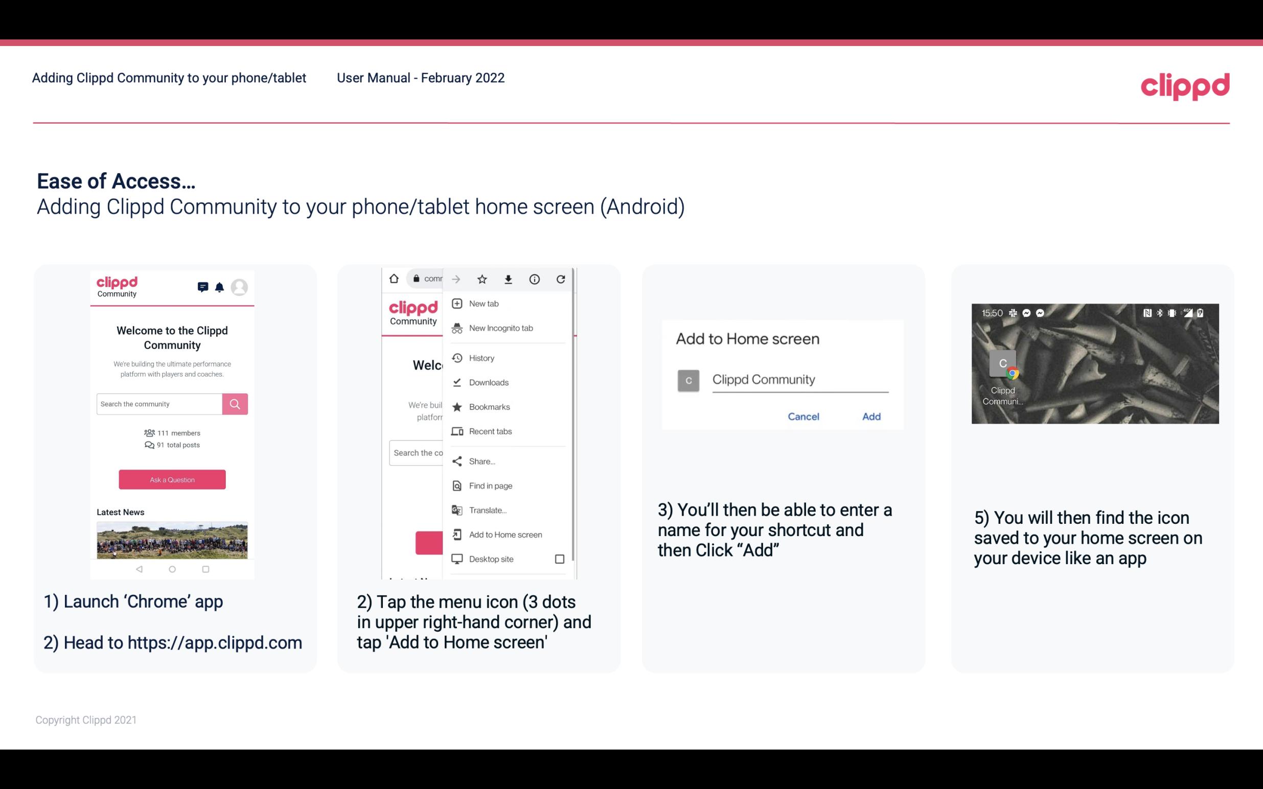This screenshot has height=789, width=1263.
Task: Select Add to Home screen from Chrome menu
Action: pos(504,535)
